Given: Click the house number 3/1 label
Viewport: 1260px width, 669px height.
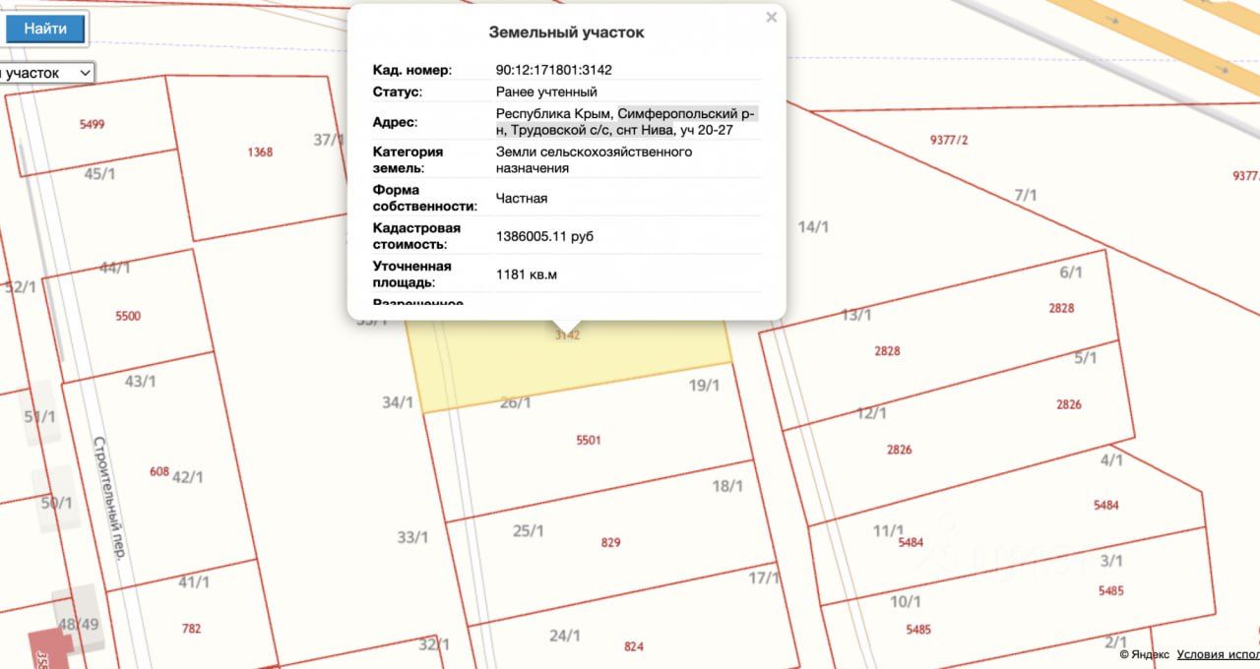Looking at the screenshot, I should click(1111, 561).
